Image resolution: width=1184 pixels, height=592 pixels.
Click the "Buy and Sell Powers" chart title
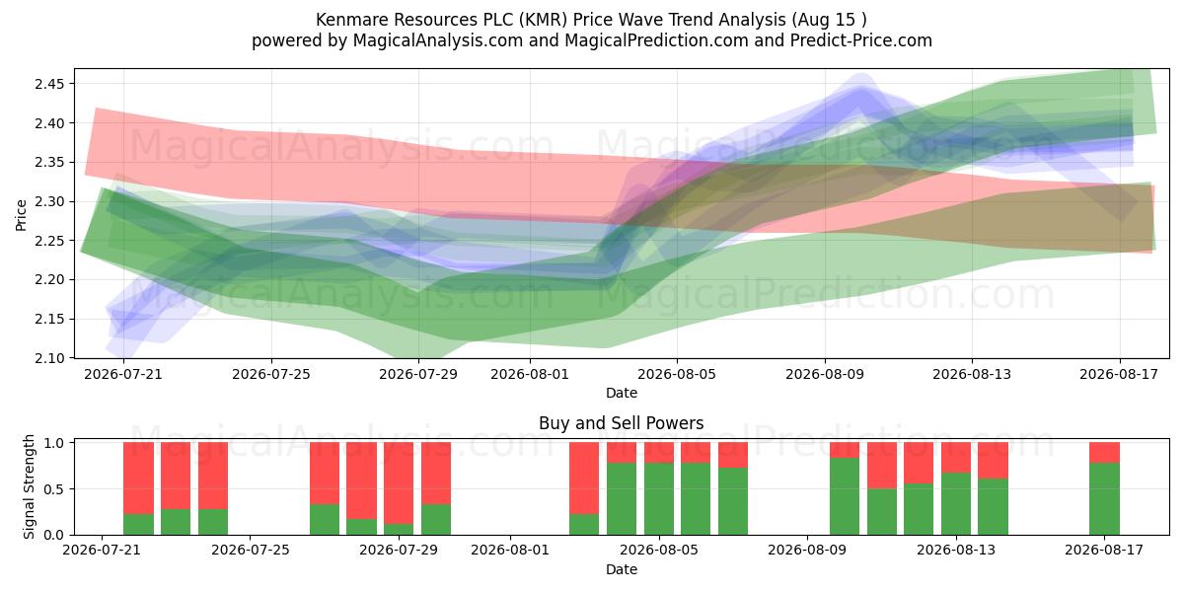click(x=622, y=423)
